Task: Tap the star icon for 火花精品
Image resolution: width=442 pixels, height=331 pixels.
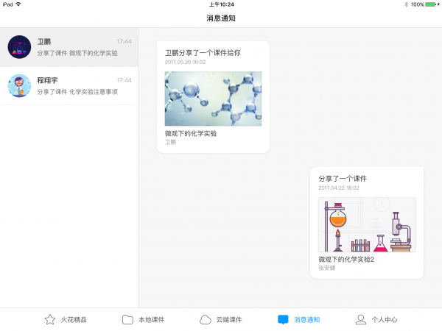Action: [50, 319]
